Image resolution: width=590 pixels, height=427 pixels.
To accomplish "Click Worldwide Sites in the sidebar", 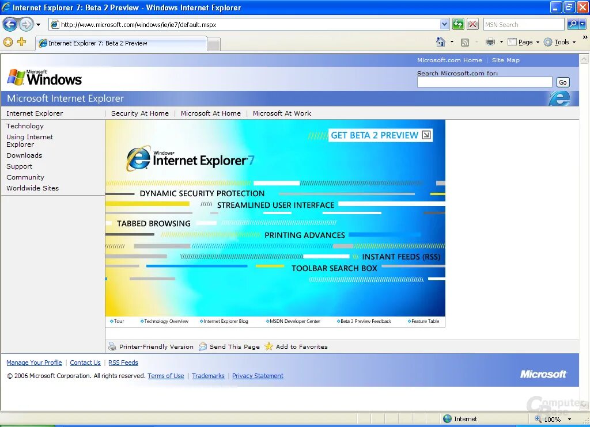I will coord(32,188).
